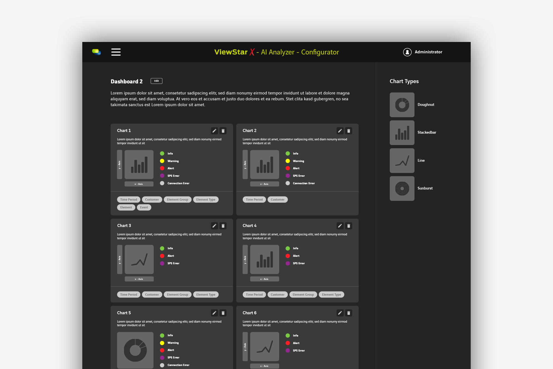Edit Chart 5 with pencil icon
The width and height of the screenshot is (553, 369).
click(214, 313)
